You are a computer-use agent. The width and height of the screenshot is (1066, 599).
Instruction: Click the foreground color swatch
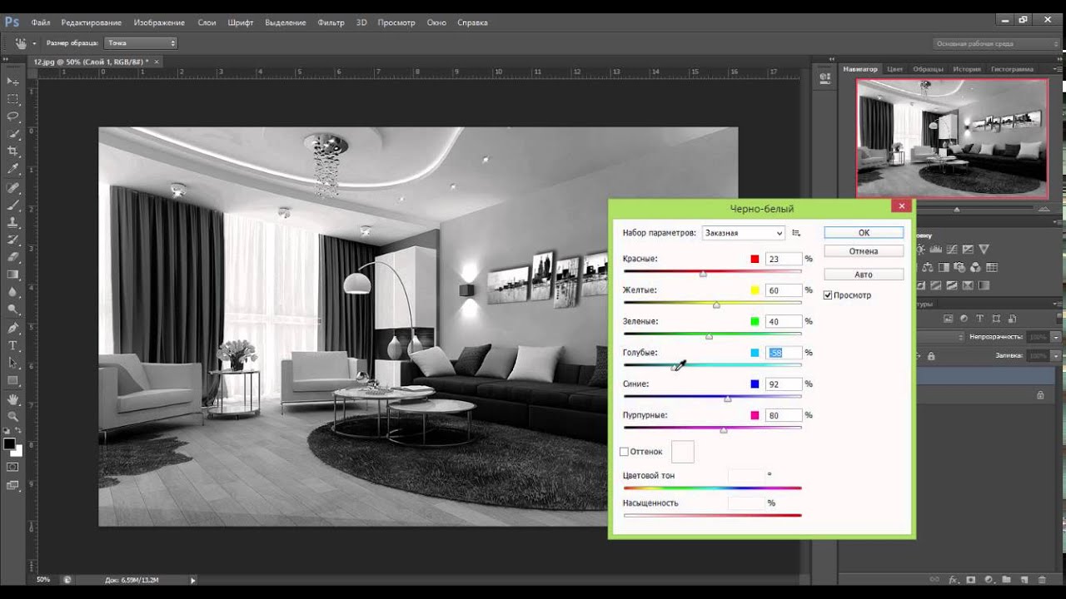point(9,444)
